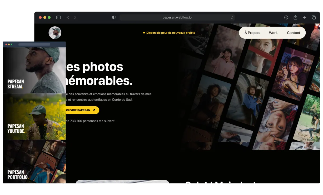Show tab overview icon in Safari
This screenshot has width=323, height=195.
pos(314,17)
